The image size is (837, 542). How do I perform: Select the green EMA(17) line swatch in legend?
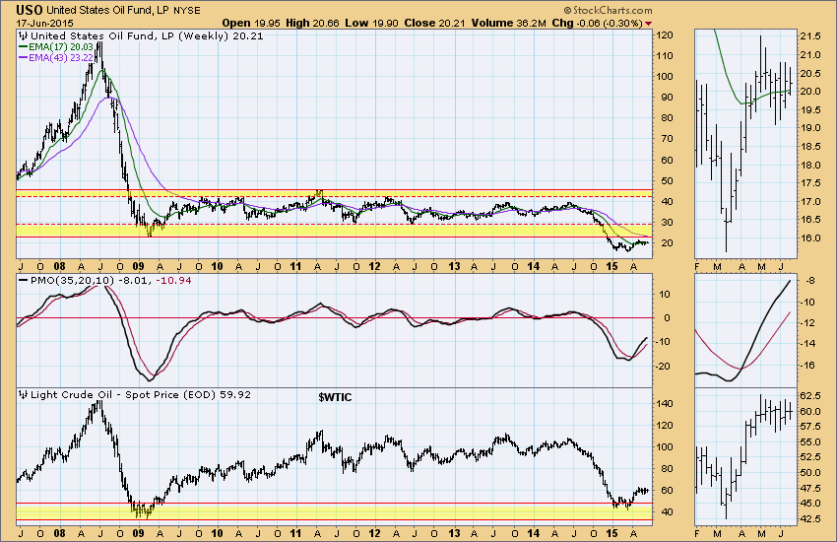tap(23, 47)
